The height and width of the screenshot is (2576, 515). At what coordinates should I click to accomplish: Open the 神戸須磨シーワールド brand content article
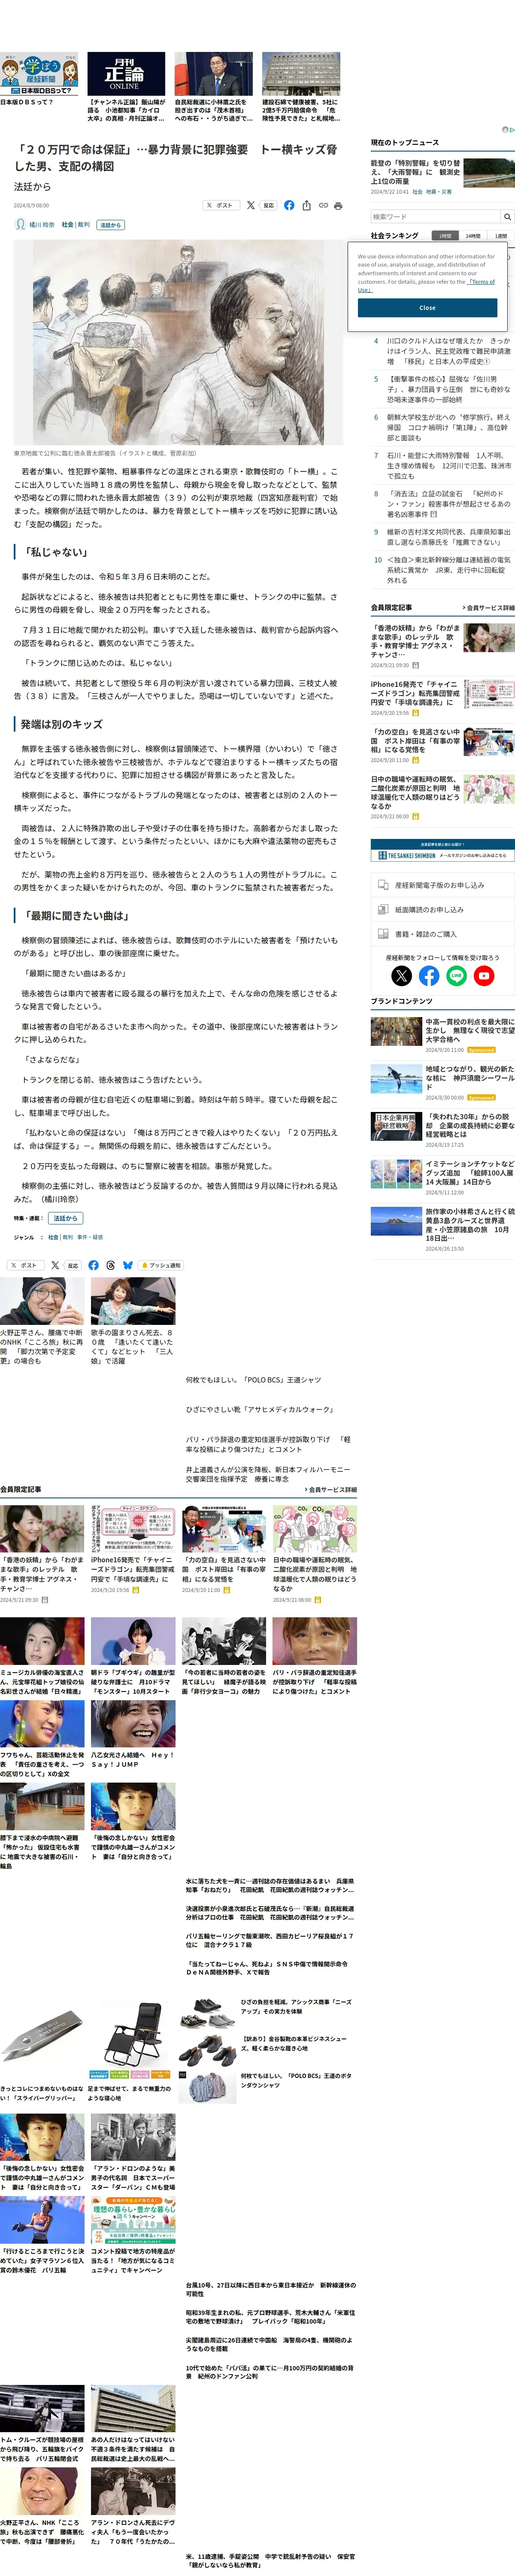(470, 1078)
